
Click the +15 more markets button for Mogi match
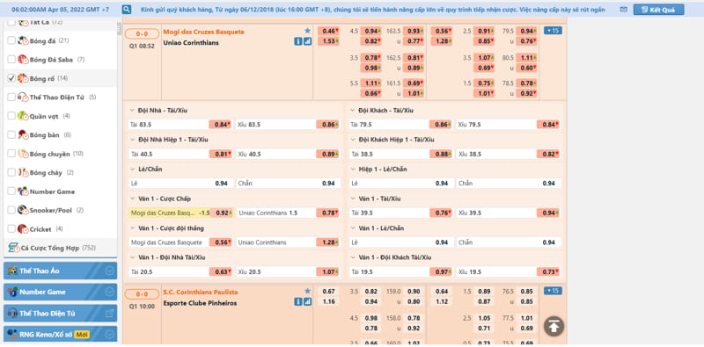coord(553,31)
